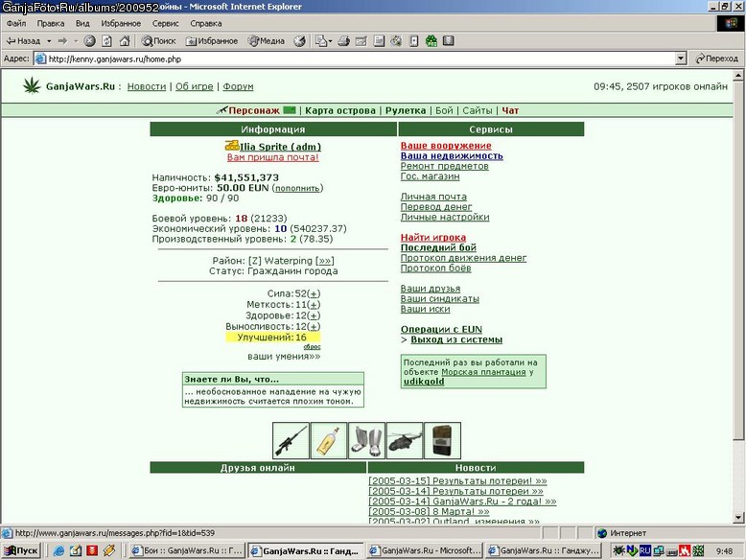This screenshot has width=746, height=560.
Task: Select the Карта острова navigation tab
Action: pos(340,110)
